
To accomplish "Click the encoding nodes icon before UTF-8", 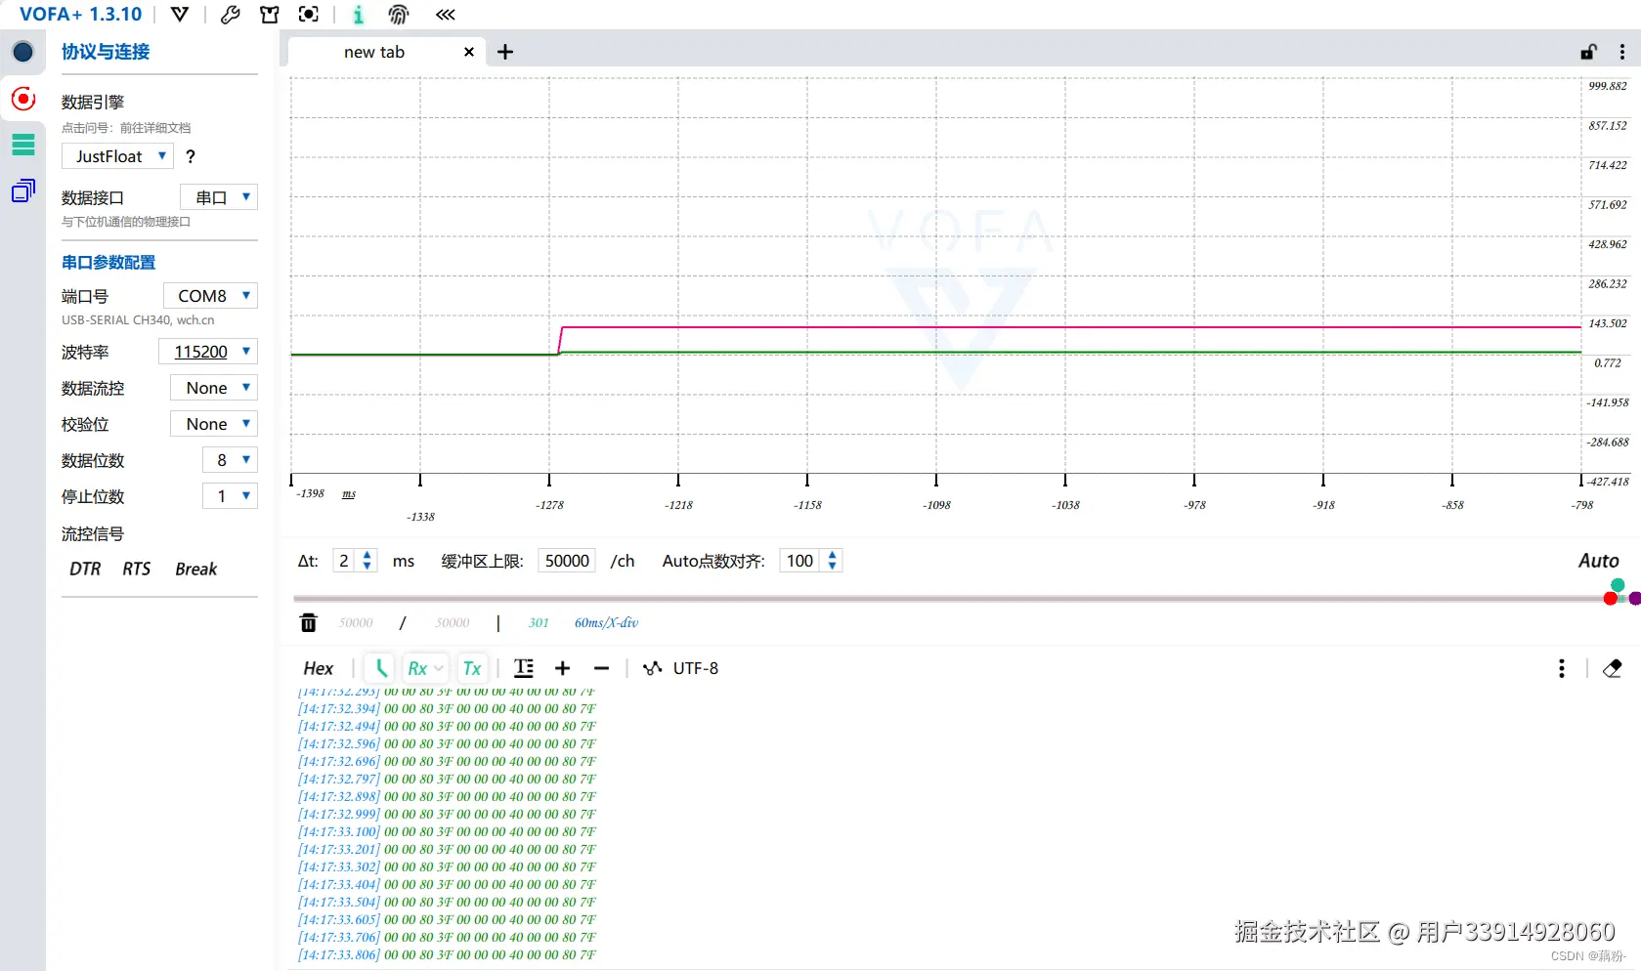I will coord(652,668).
